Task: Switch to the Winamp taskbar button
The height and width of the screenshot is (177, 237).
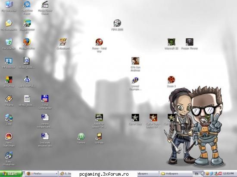Action: point(65,174)
